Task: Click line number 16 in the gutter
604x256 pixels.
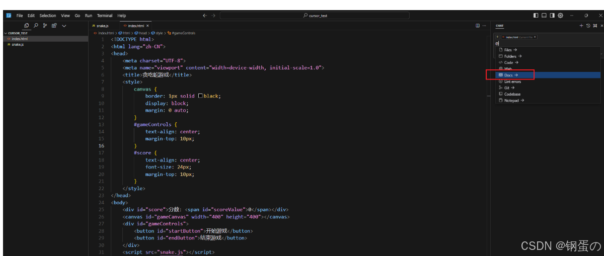Action: coord(102,145)
